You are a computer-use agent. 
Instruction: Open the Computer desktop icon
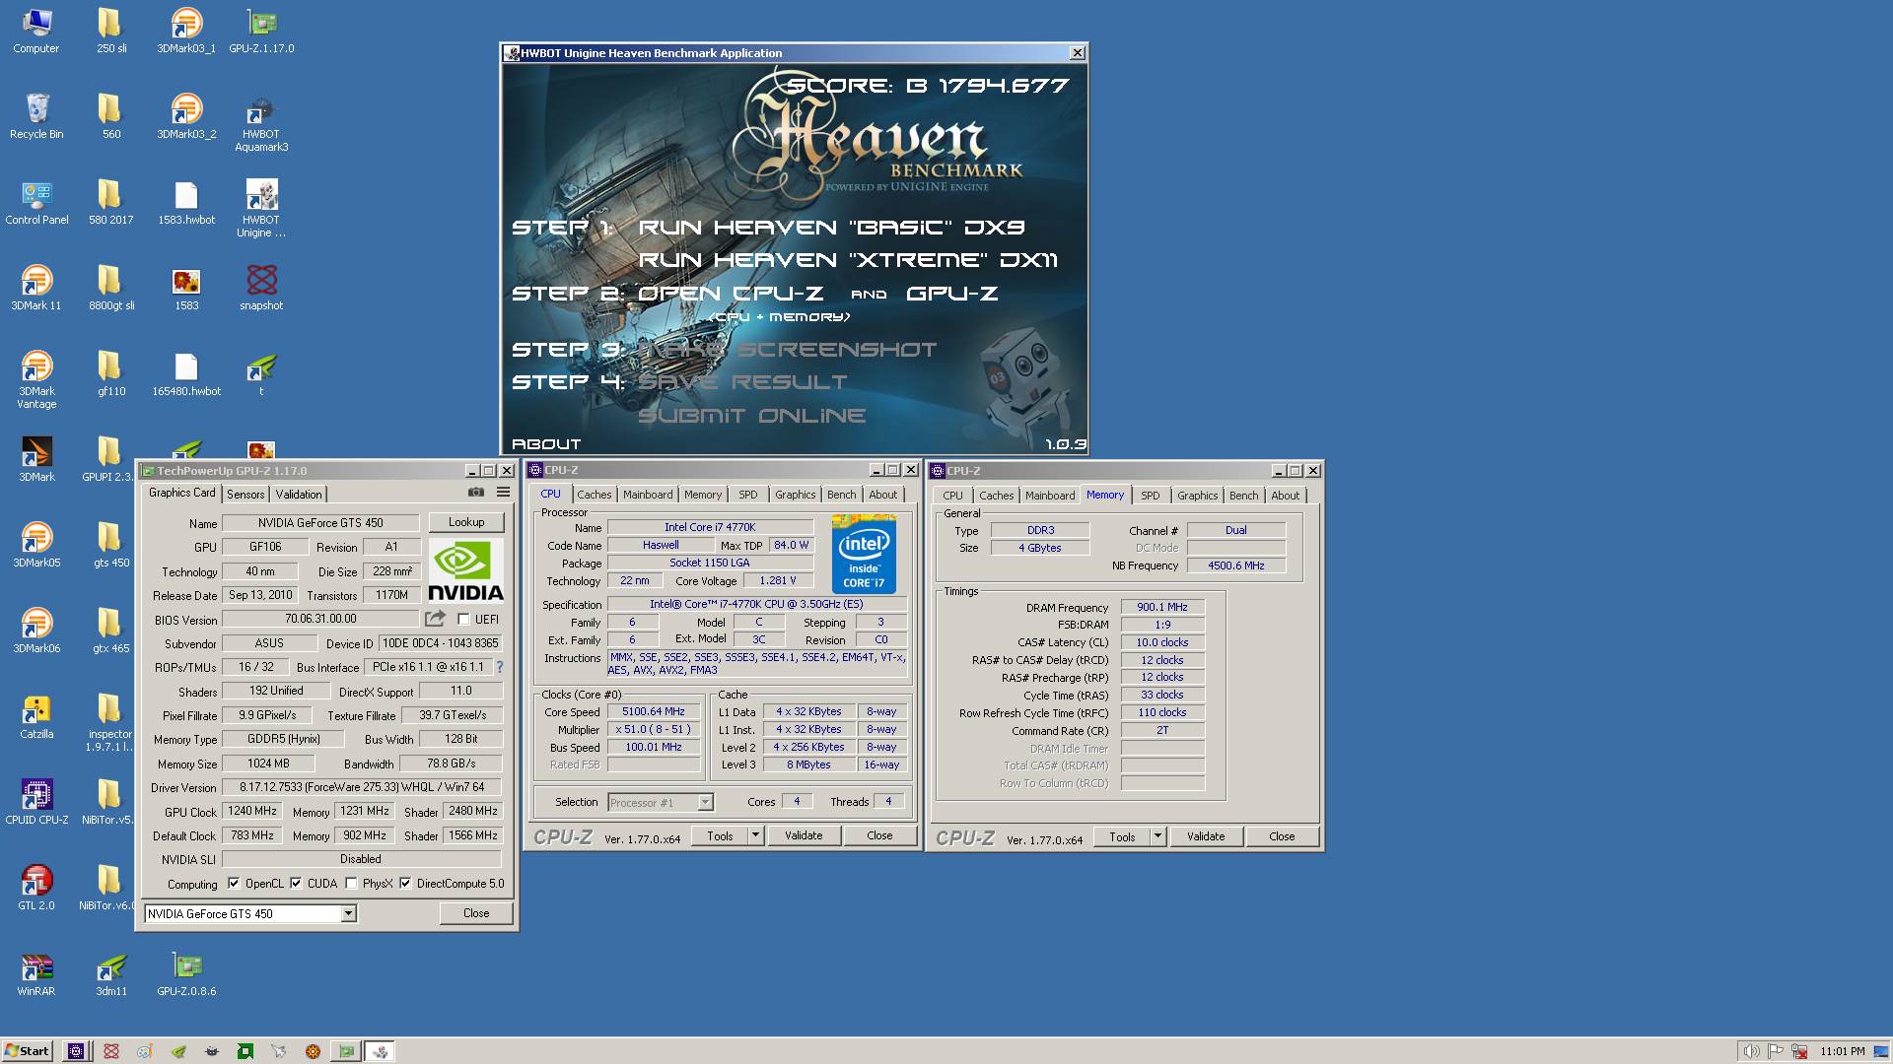pos(36,32)
